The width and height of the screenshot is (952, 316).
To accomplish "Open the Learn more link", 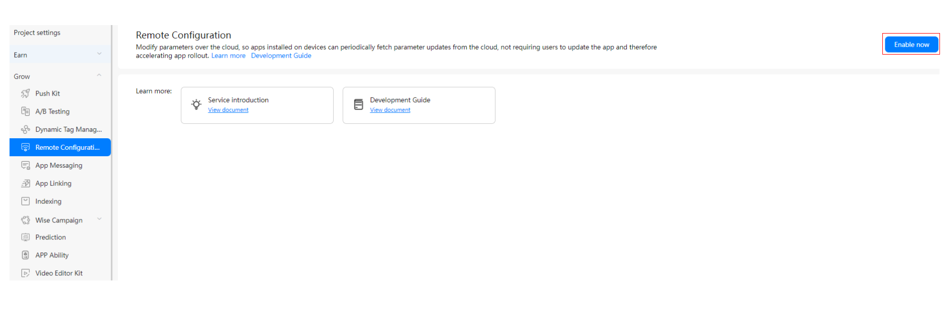I will tap(228, 56).
